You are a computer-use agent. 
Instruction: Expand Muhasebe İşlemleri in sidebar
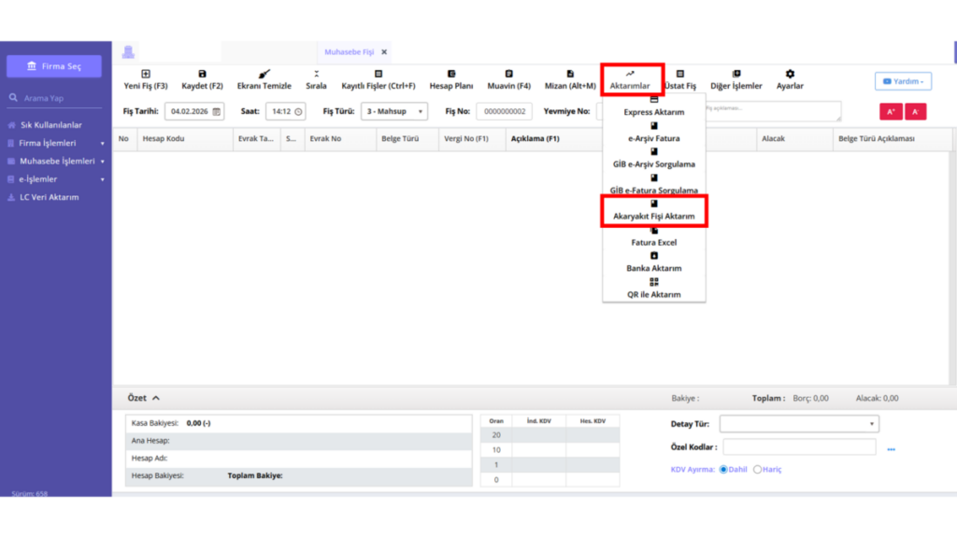tap(55, 161)
